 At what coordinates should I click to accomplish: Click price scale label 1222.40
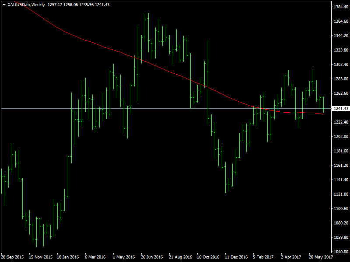point(341,122)
